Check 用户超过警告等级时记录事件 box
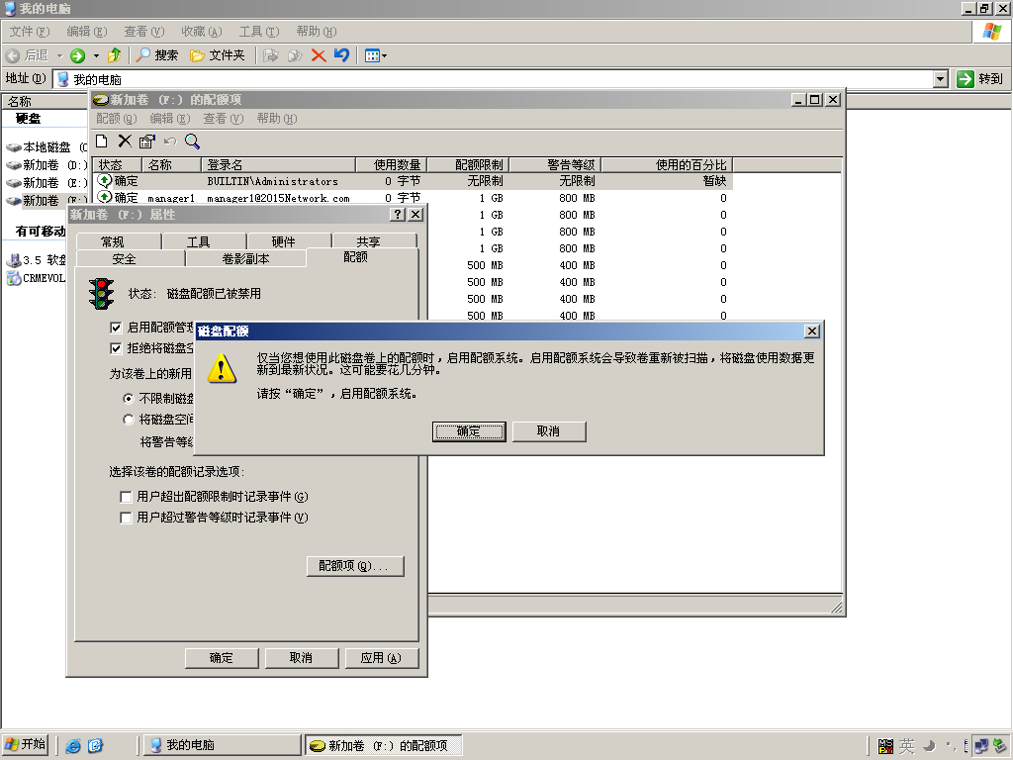The width and height of the screenshot is (1013, 760). [126, 518]
